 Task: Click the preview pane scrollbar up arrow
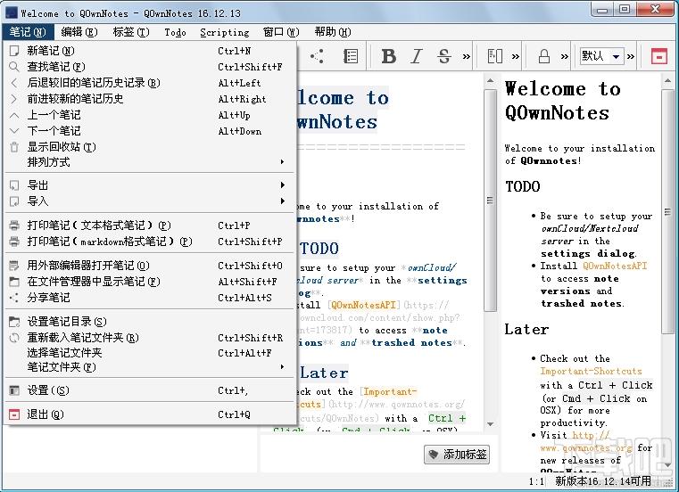click(x=667, y=81)
